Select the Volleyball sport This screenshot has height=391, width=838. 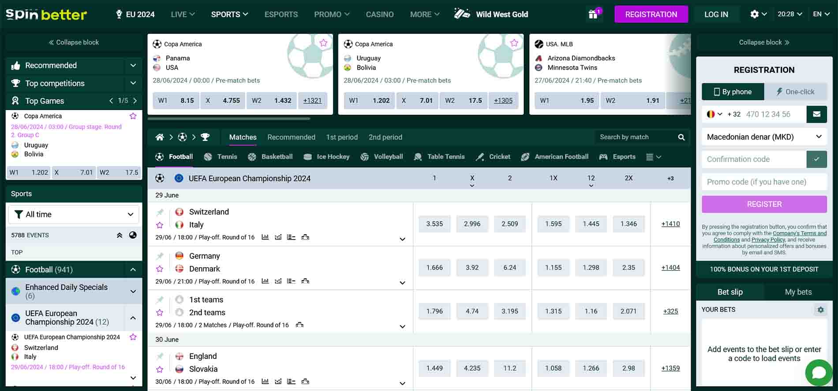(382, 157)
